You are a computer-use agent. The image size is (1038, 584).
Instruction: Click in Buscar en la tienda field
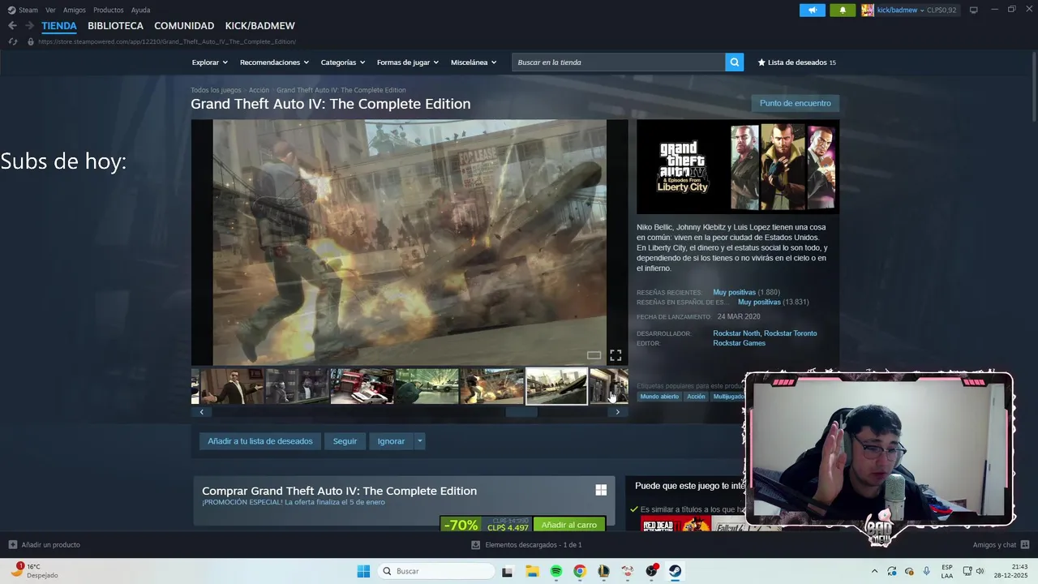coord(619,62)
